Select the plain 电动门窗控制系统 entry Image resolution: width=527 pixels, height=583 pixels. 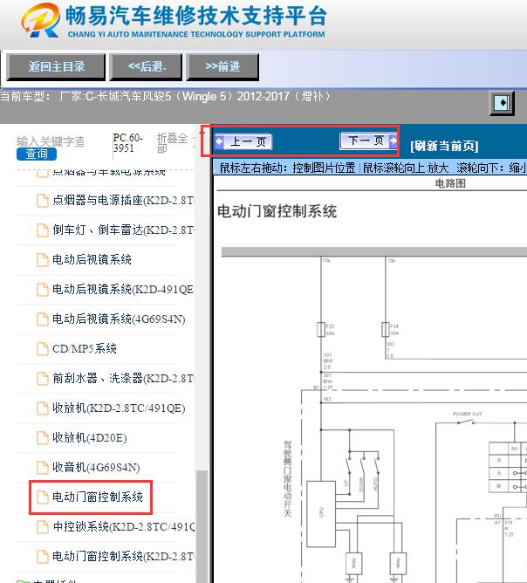click(98, 497)
